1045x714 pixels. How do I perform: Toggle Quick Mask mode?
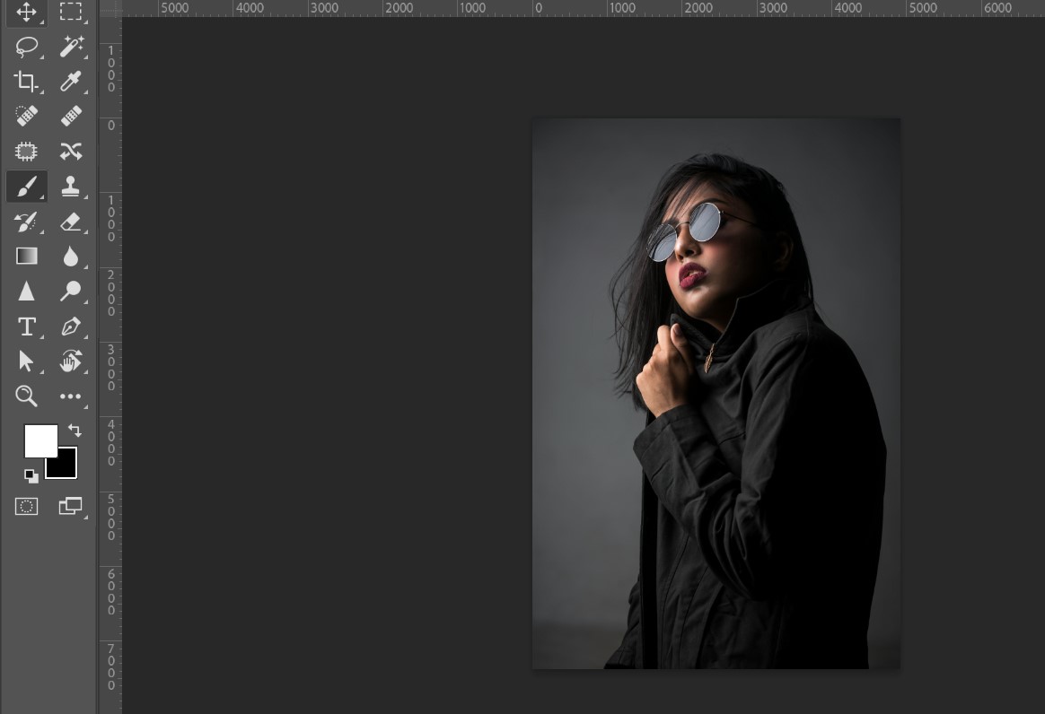pos(26,506)
